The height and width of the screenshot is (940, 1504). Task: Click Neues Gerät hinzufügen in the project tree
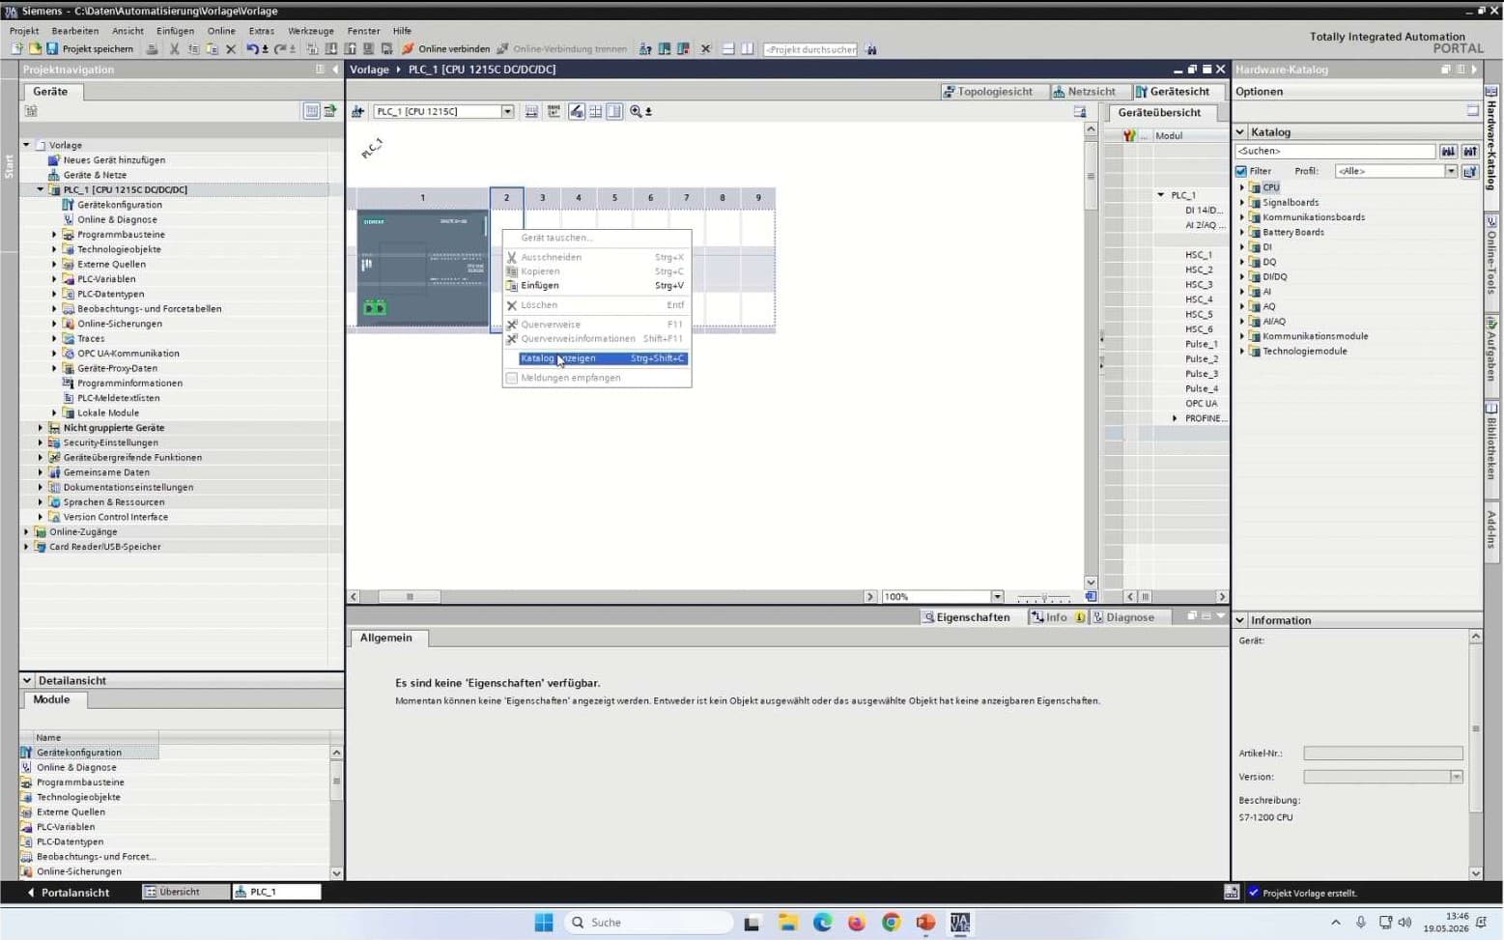coord(114,160)
